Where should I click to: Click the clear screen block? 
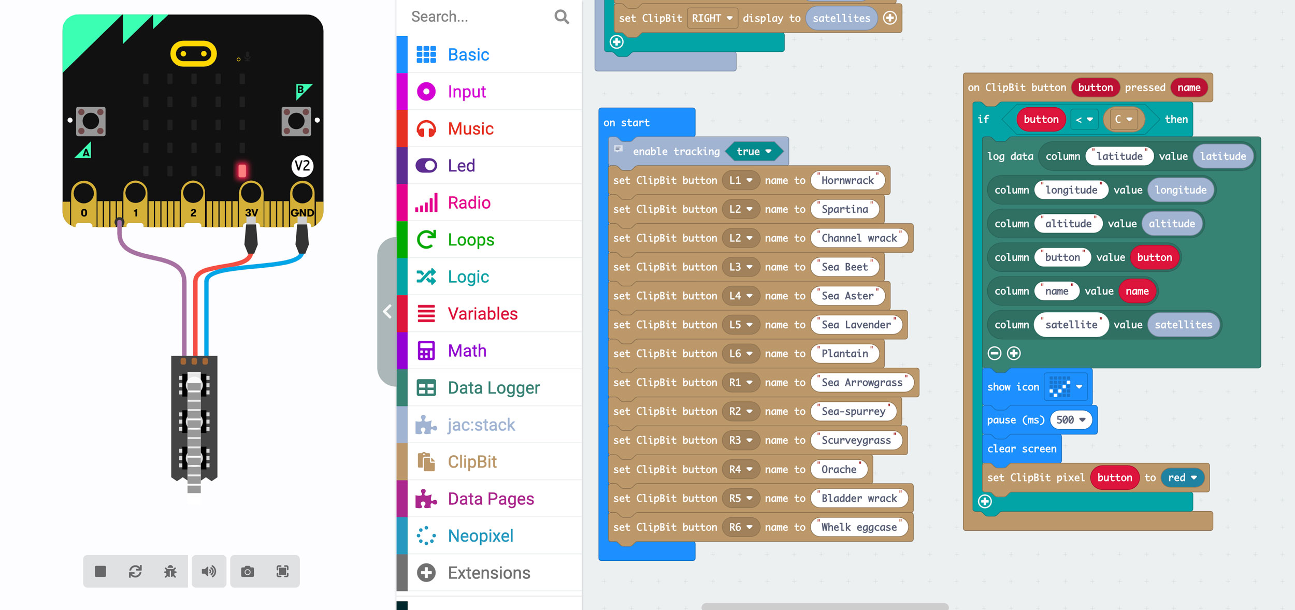1021,449
